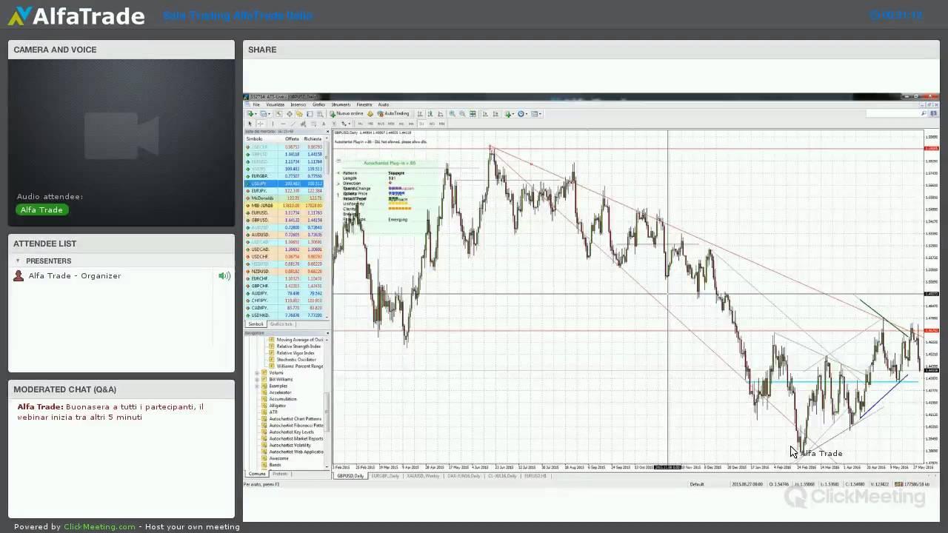Select the crosshair tool
Viewport: 948px width, 533px height.
pyautogui.click(x=260, y=124)
